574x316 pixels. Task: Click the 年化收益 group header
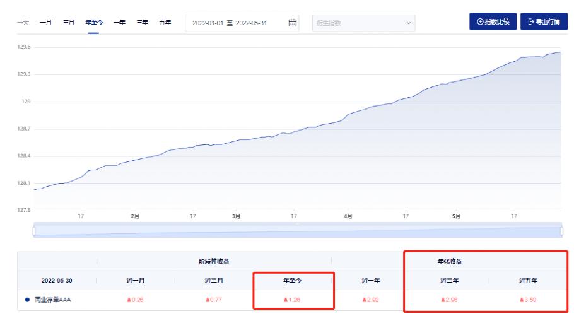[x=450, y=262]
